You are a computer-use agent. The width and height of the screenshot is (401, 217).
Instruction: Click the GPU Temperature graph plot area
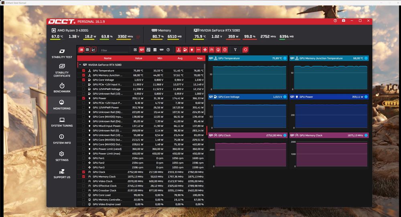pyautogui.click(x=249, y=77)
